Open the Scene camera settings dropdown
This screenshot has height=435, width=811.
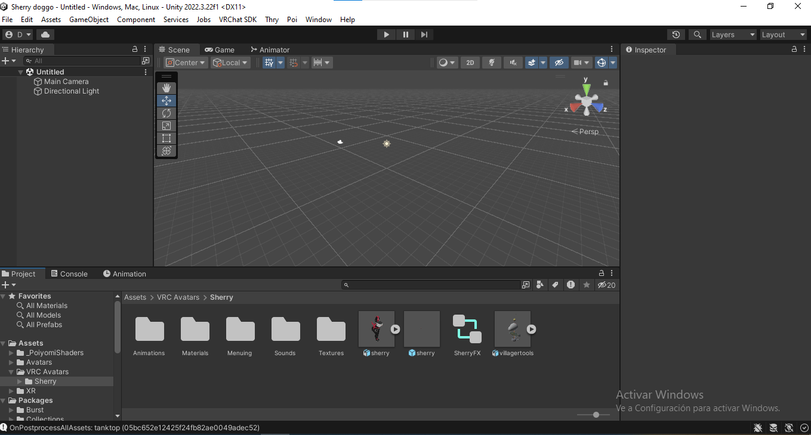click(x=581, y=63)
